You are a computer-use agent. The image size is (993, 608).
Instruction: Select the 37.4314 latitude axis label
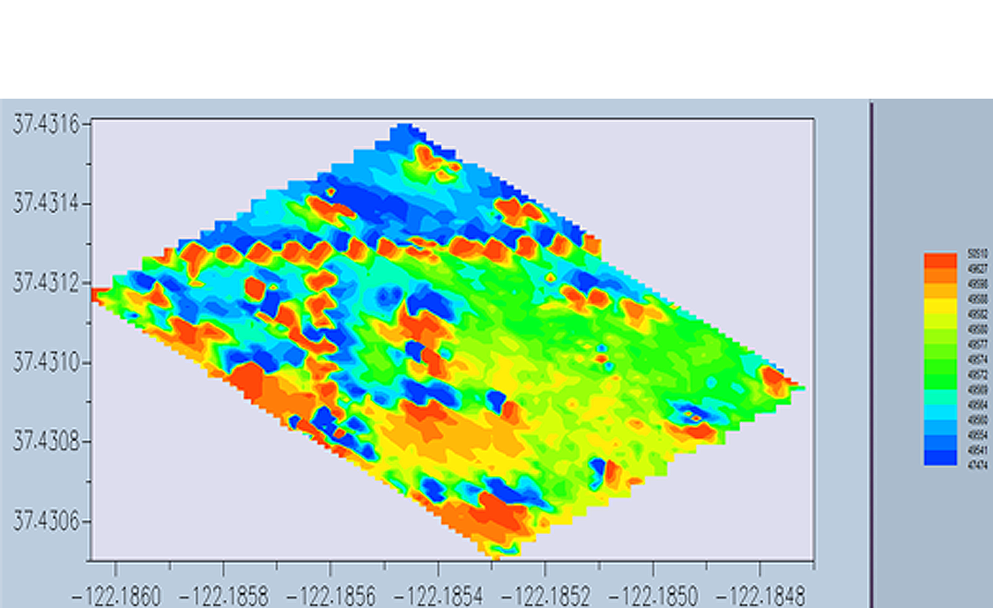(x=45, y=204)
